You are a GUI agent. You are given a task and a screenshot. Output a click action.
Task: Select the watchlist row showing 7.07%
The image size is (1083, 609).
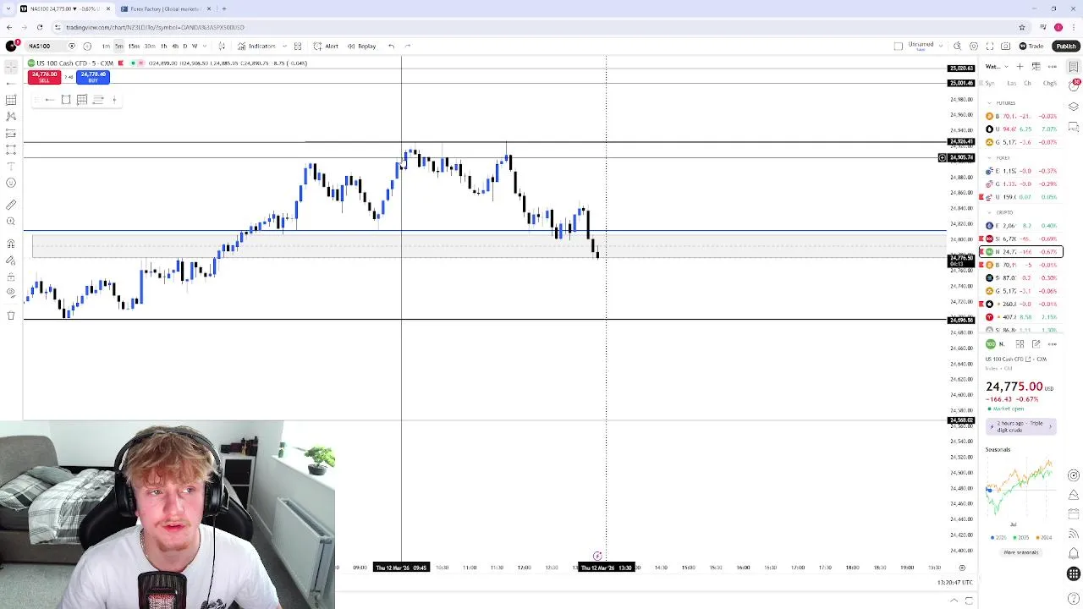click(x=1021, y=129)
